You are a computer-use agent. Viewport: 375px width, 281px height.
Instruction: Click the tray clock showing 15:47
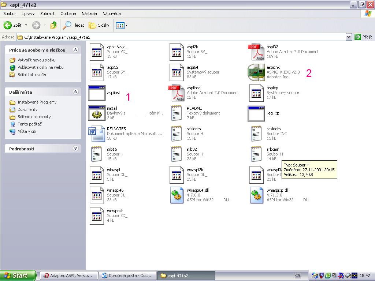(365, 276)
